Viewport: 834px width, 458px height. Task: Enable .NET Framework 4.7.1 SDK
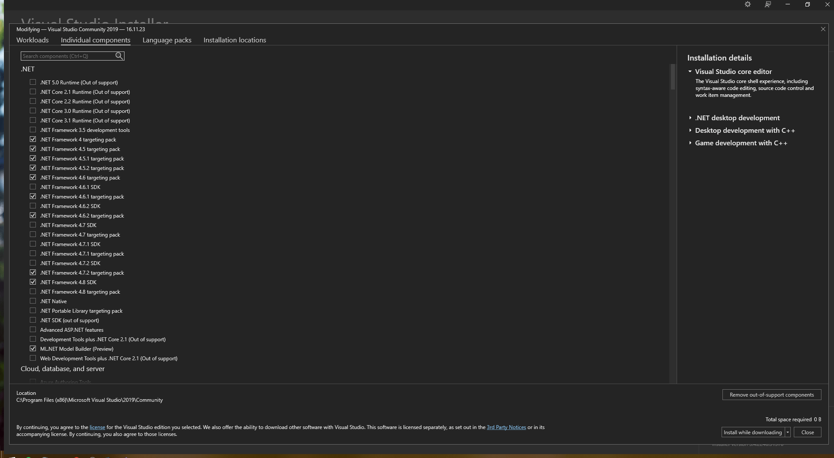coord(33,244)
